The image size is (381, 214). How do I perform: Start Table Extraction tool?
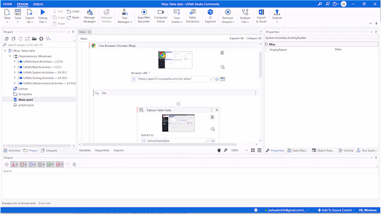coord(193,16)
